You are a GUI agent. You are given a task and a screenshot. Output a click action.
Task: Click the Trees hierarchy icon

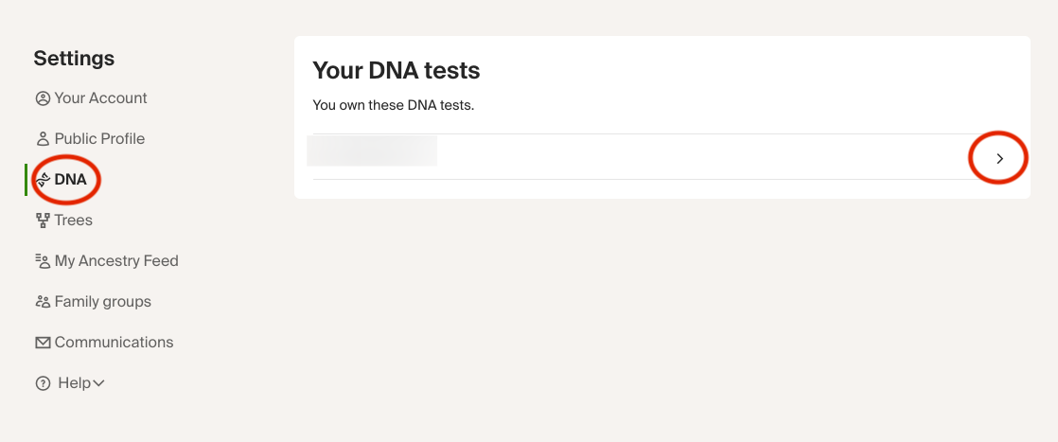tap(43, 221)
